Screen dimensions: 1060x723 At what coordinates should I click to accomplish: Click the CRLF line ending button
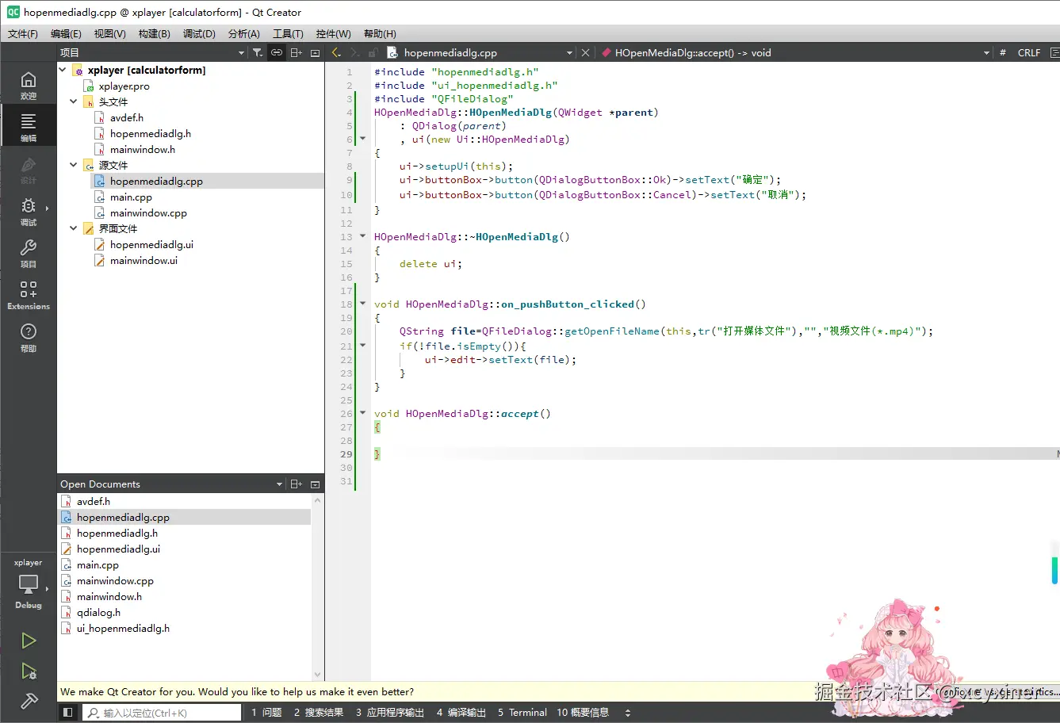(1028, 53)
